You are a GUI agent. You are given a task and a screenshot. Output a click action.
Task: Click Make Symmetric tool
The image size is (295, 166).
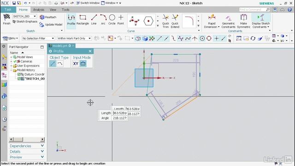point(244,21)
